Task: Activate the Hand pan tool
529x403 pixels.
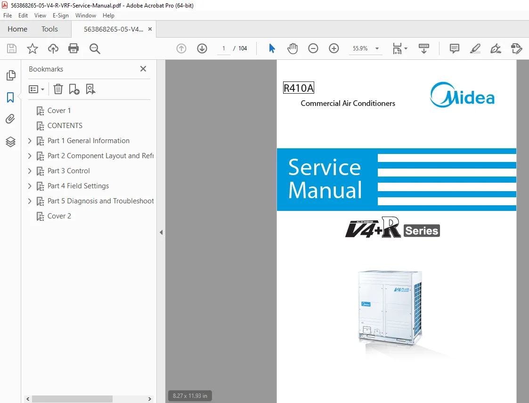Action: [x=293, y=48]
